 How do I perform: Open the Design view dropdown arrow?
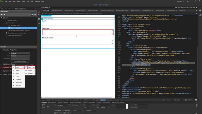109,5
